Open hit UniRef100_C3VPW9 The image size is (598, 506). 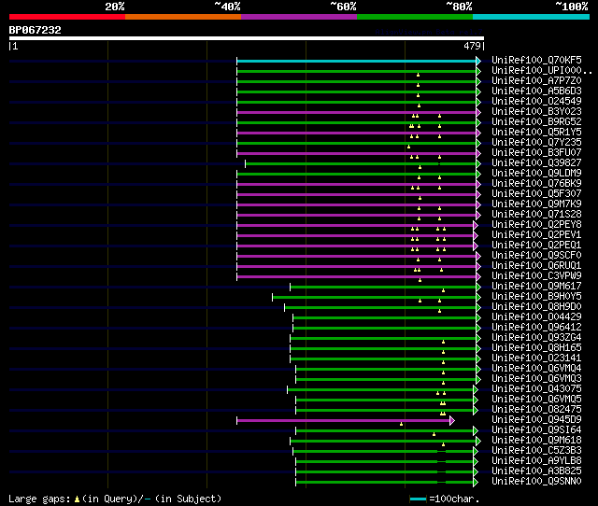tap(536, 276)
